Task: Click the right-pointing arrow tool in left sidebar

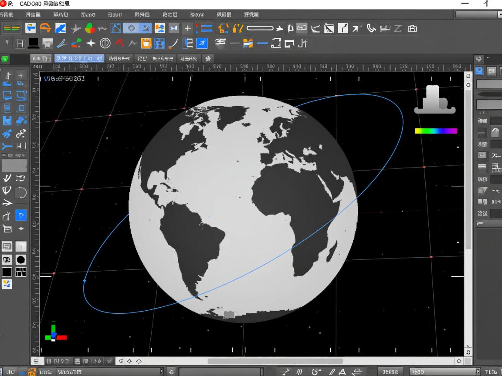Action: (x=7, y=203)
